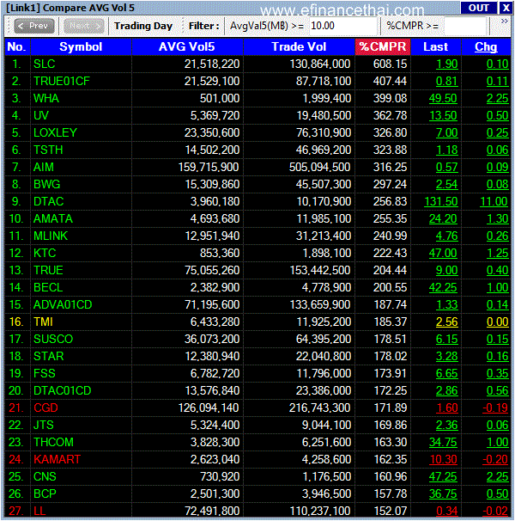Select symbol WHA

pyautogui.click(x=46, y=98)
